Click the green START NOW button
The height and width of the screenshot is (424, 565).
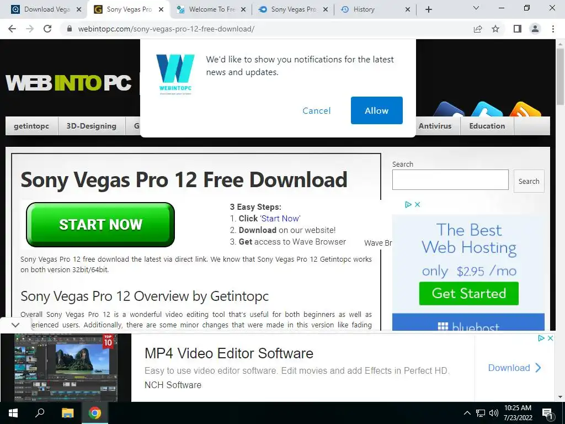pos(100,225)
